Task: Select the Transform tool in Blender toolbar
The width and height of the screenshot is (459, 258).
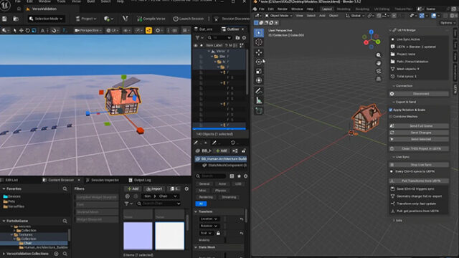Action: pyautogui.click(x=259, y=80)
